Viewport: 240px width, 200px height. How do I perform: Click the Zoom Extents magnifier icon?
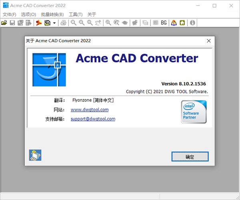pyautogui.click(x=108, y=23)
